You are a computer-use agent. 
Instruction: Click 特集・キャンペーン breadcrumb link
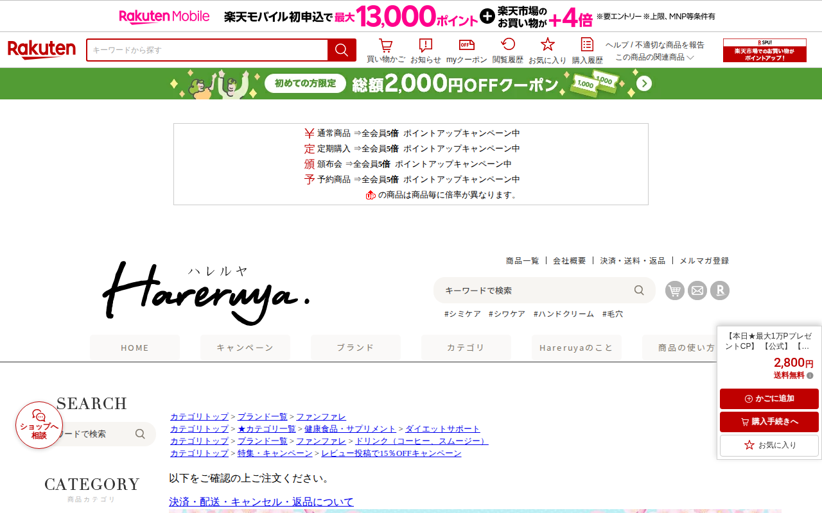click(x=275, y=453)
